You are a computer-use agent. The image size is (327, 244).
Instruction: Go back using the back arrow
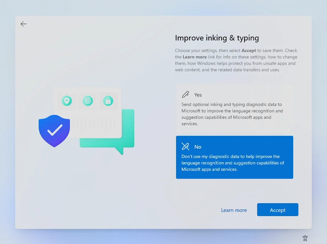[x=23, y=24]
